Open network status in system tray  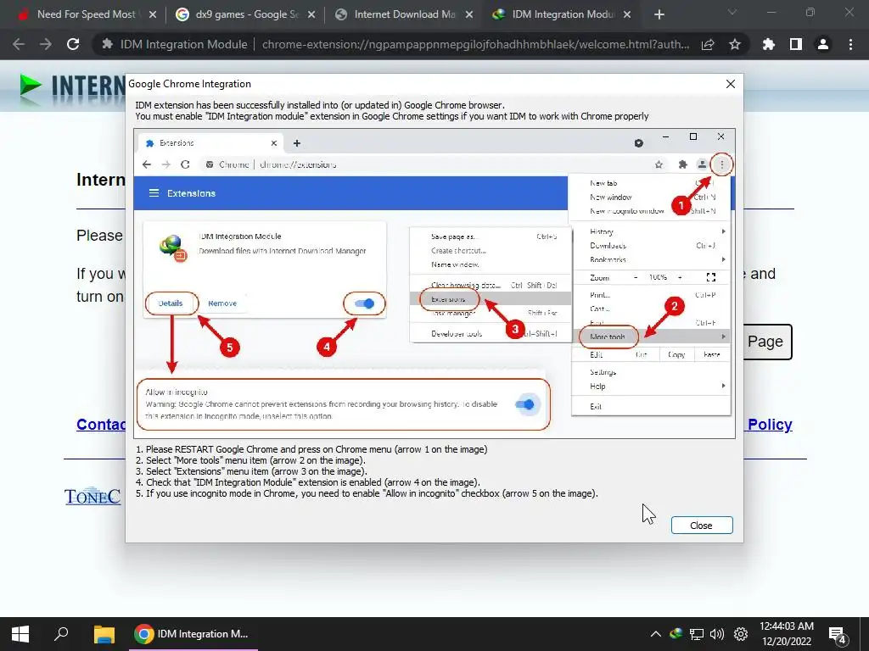click(x=697, y=634)
